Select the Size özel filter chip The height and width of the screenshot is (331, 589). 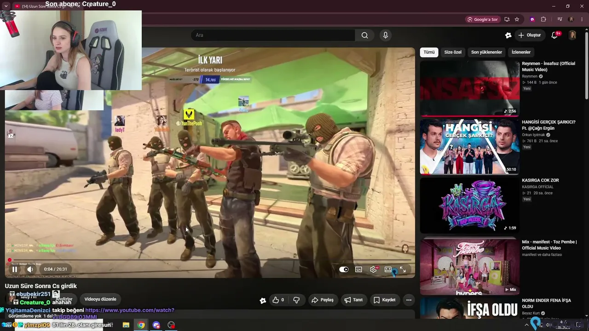(x=453, y=52)
